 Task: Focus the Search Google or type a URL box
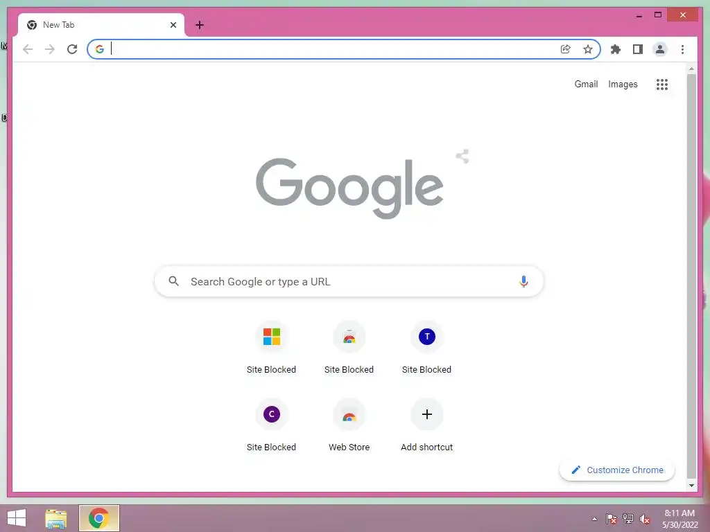(349, 281)
